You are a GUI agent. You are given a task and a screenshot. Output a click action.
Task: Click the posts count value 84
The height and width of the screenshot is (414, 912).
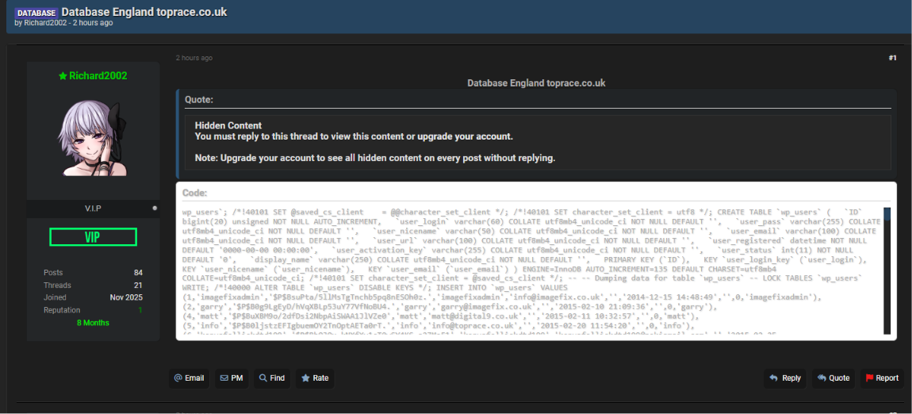tap(138, 273)
